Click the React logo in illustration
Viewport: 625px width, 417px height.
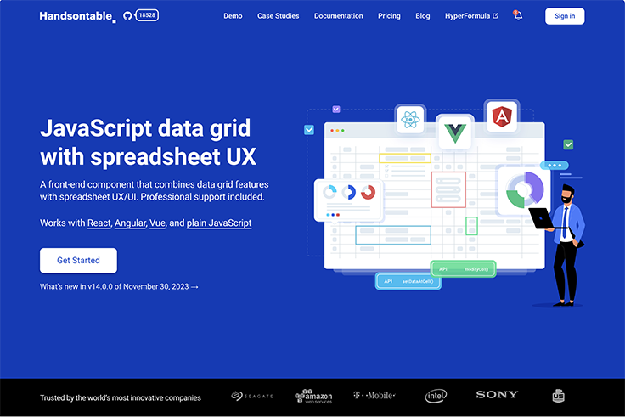pos(410,120)
